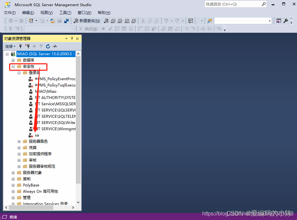Click the find in files icon
297x220 pixels.
click(210, 21)
